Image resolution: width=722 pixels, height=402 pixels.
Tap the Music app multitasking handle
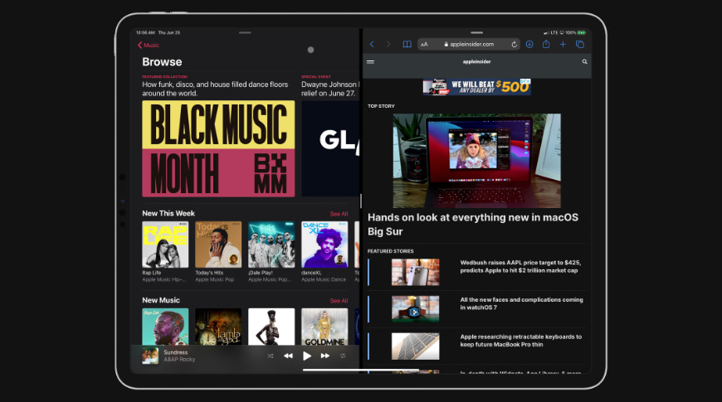[245, 32]
